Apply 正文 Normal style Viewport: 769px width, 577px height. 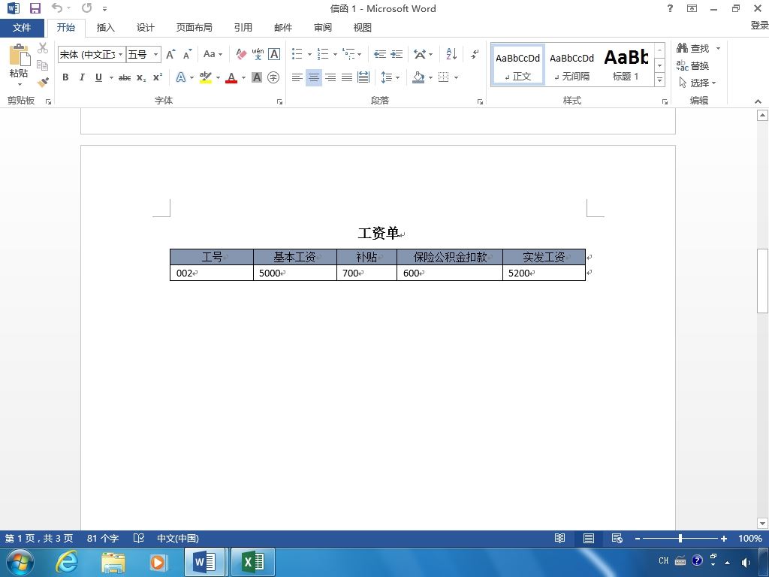(x=518, y=66)
